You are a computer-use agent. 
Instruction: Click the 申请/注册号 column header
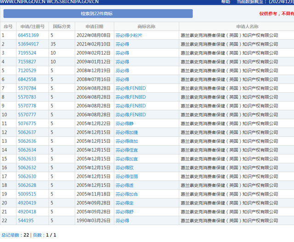[x=33, y=27]
